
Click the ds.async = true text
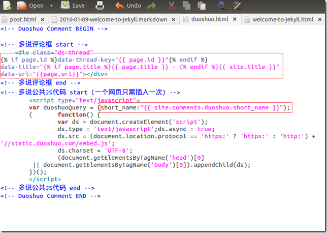(x=186, y=129)
